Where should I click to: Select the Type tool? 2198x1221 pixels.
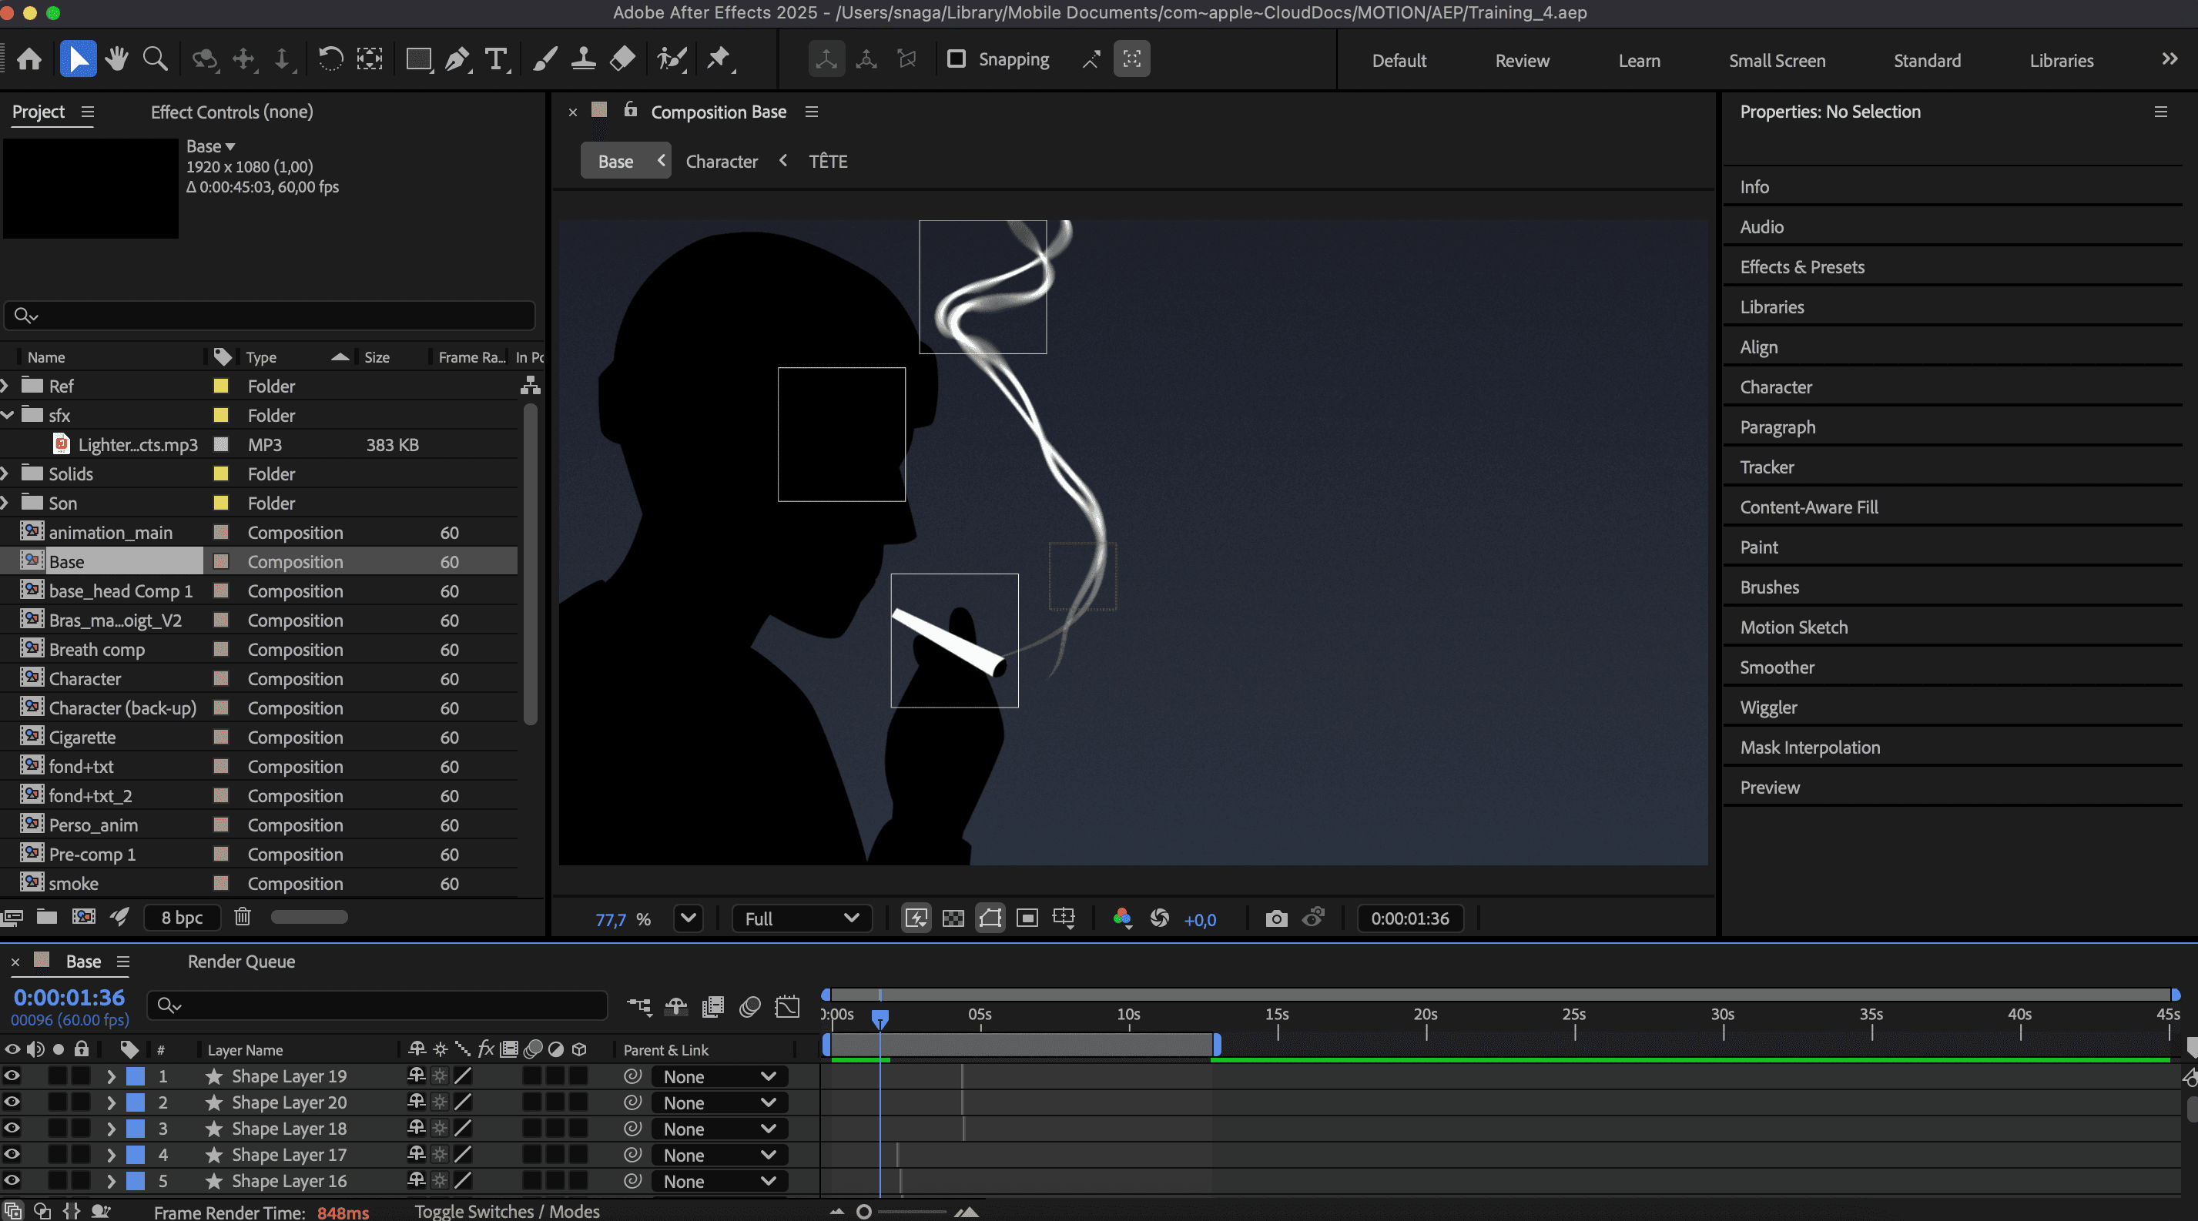tap(496, 59)
